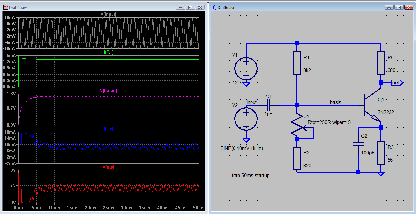Select the R2 resistor body
416x214 pixels.
[x=297, y=158]
